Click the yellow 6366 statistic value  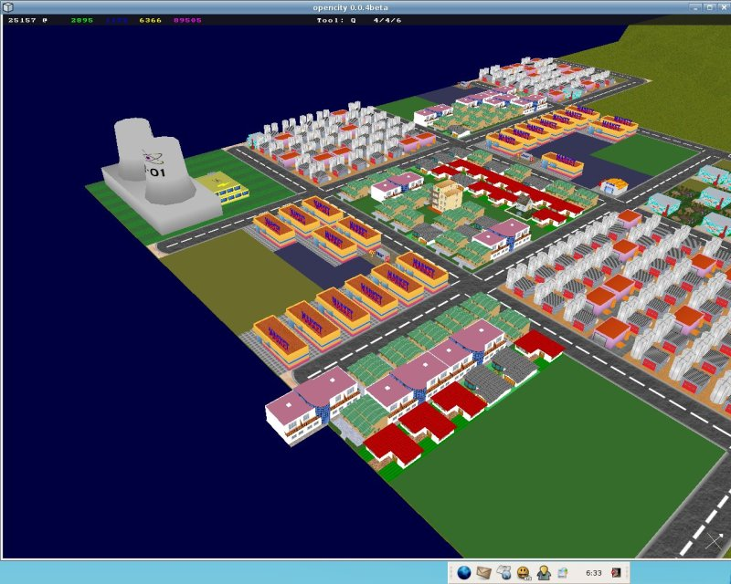pos(151,20)
